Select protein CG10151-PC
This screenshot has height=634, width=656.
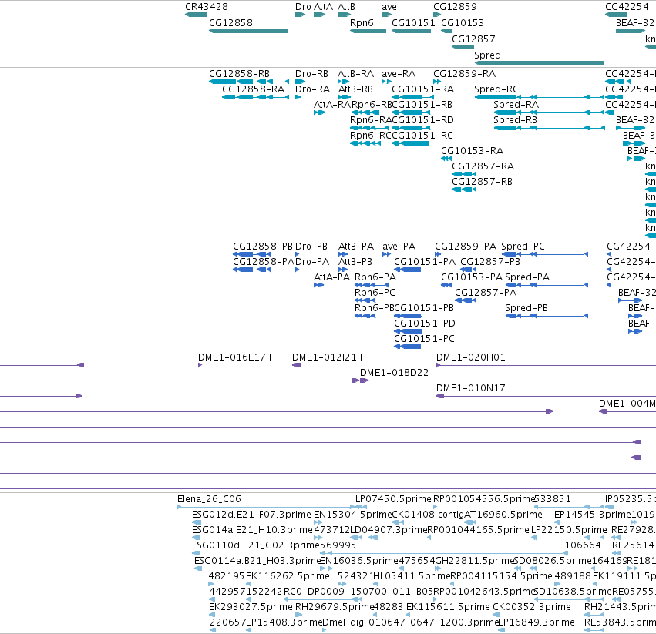[408, 347]
